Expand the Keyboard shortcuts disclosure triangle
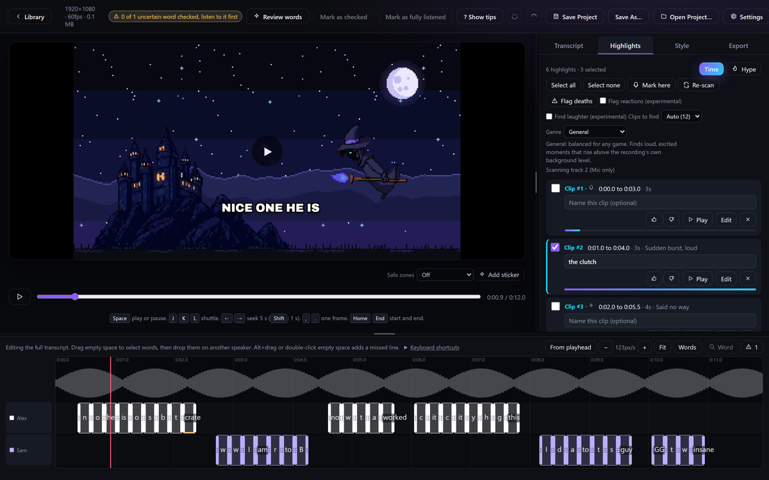The height and width of the screenshot is (480, 769). tap(406, 348)
